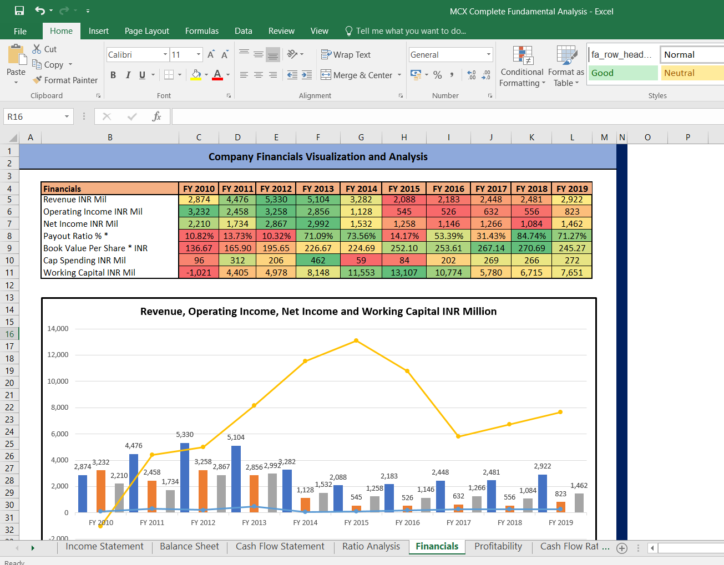724x565 pixels.
Task: Select column H header
Action: click(404, 138)
